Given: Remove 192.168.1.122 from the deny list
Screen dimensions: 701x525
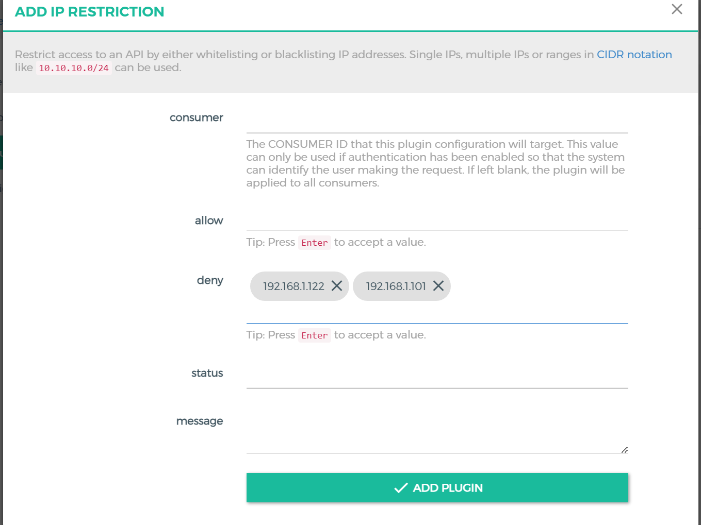Looking at the screenshot, I should coord(337,286).
